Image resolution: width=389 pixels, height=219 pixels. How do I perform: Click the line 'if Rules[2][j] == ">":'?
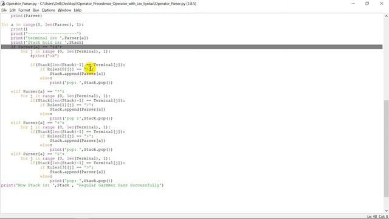point(67,136)
